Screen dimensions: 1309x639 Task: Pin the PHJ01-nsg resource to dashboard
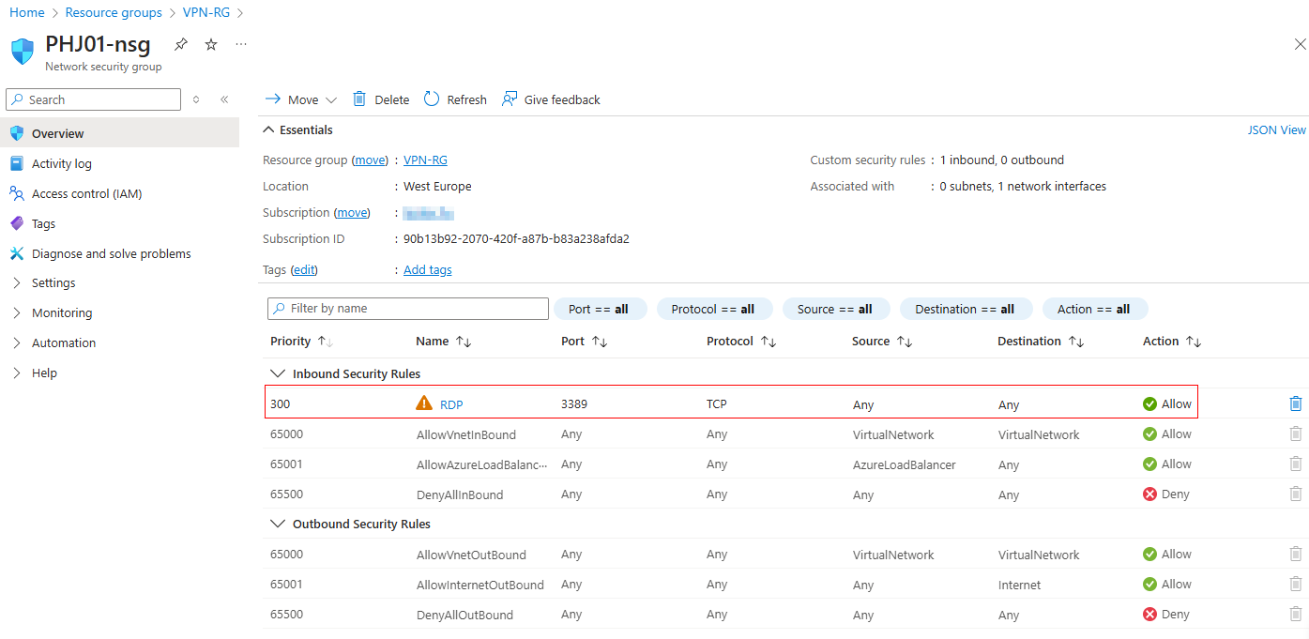(x=181, y=44)
